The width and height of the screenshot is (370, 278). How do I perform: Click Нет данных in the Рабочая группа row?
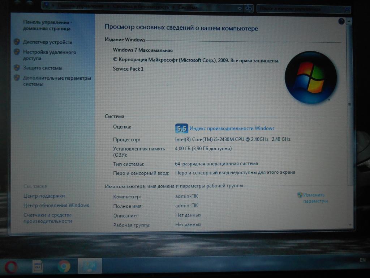[x=188, y=224]
